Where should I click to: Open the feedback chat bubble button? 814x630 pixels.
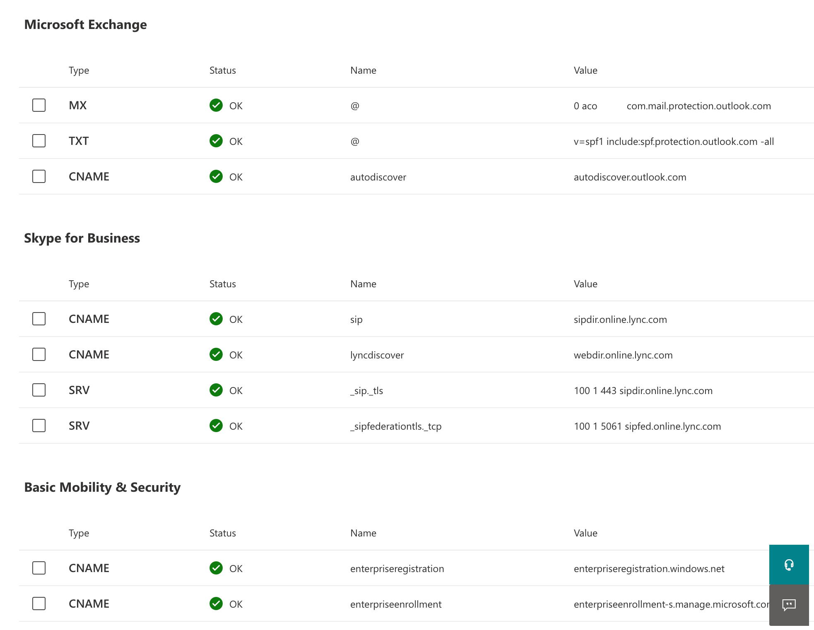789,605
